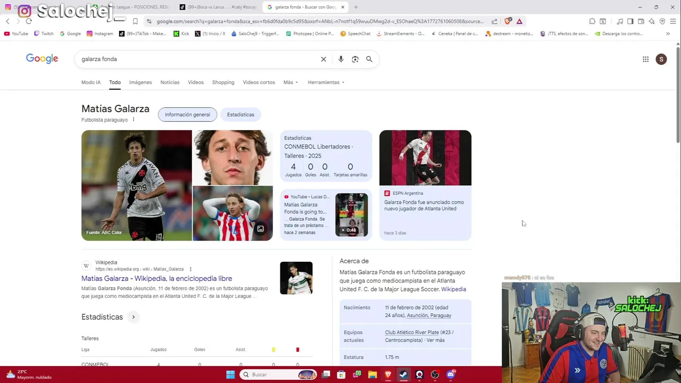Expand the Más search filter dropdown

coord(290,82)
